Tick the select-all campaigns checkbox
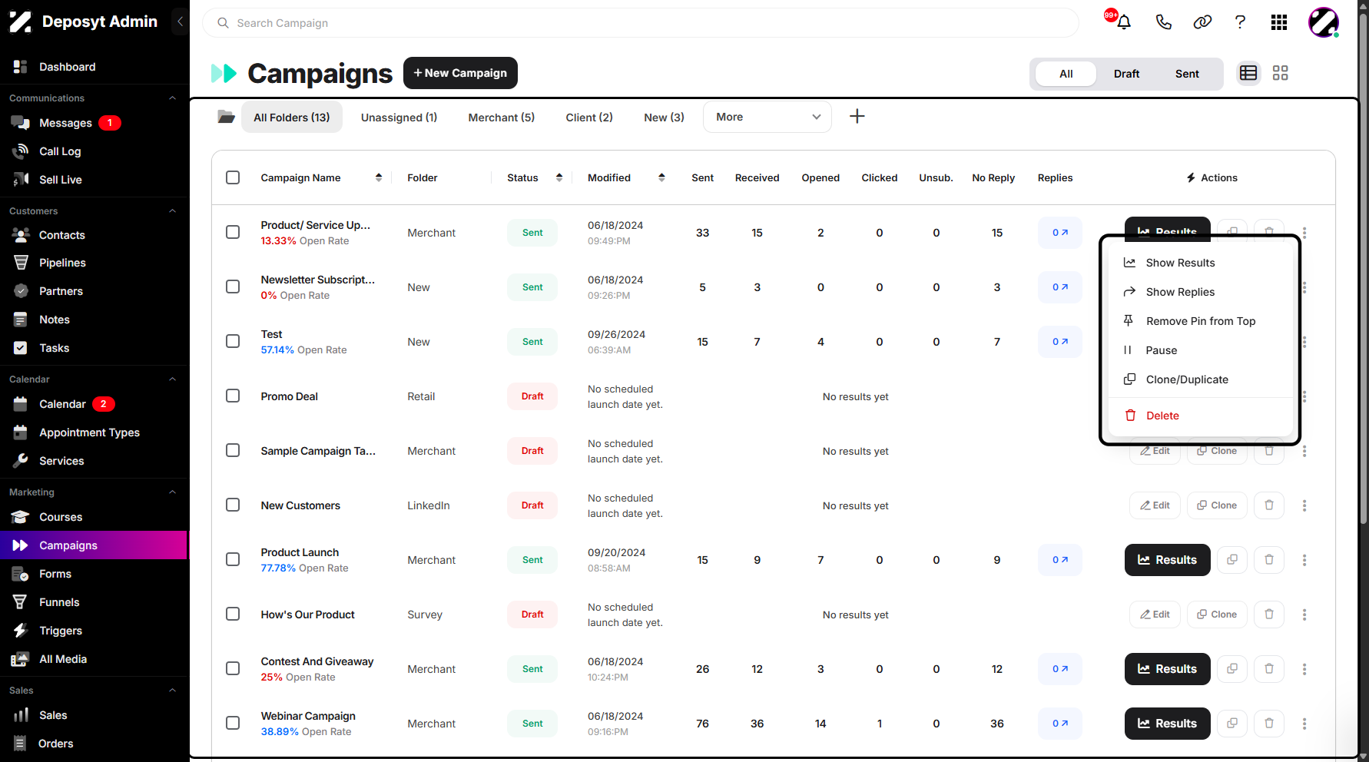The image size is (1369, 762). (233, 177)
